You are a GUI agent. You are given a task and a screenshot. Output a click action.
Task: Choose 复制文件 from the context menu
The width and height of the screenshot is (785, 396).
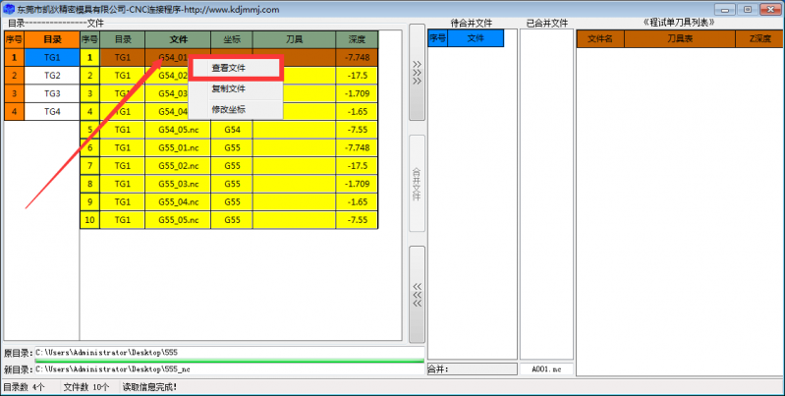(229, 88)
